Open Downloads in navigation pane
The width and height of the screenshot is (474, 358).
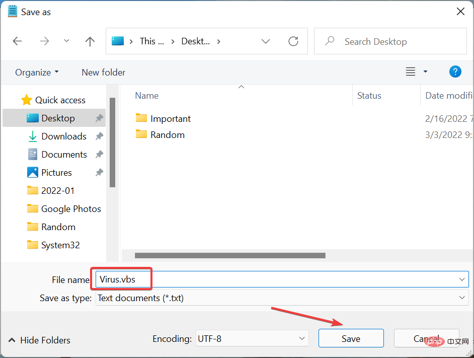57,136
